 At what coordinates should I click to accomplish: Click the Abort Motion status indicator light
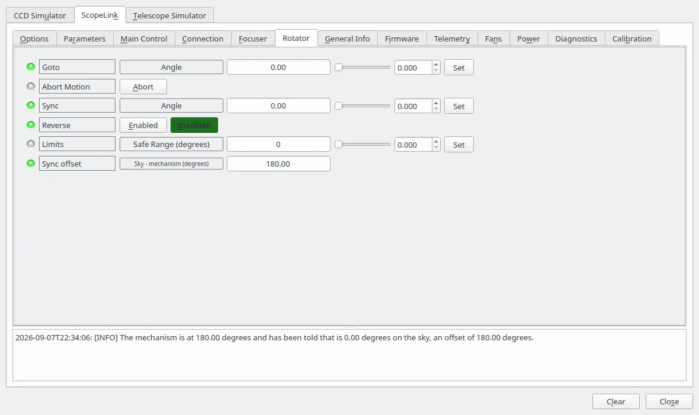(x=31, y=86)
